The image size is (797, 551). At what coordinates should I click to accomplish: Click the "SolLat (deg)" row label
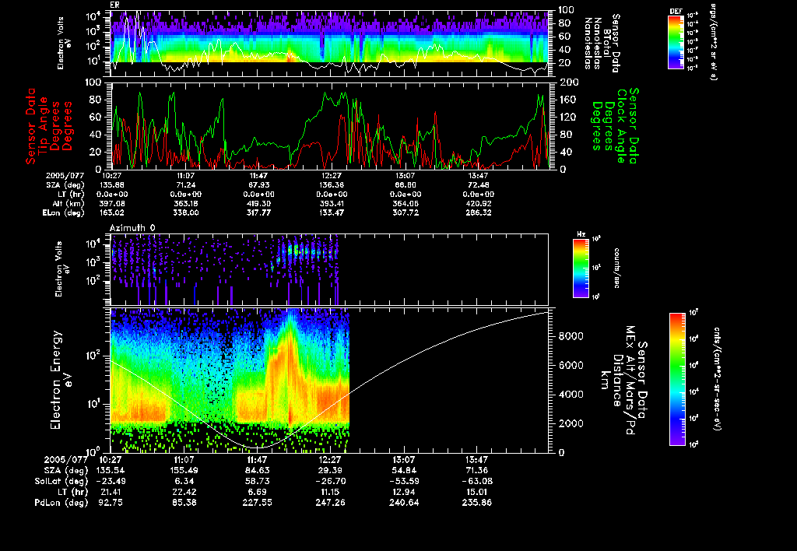tap(61, 481)
